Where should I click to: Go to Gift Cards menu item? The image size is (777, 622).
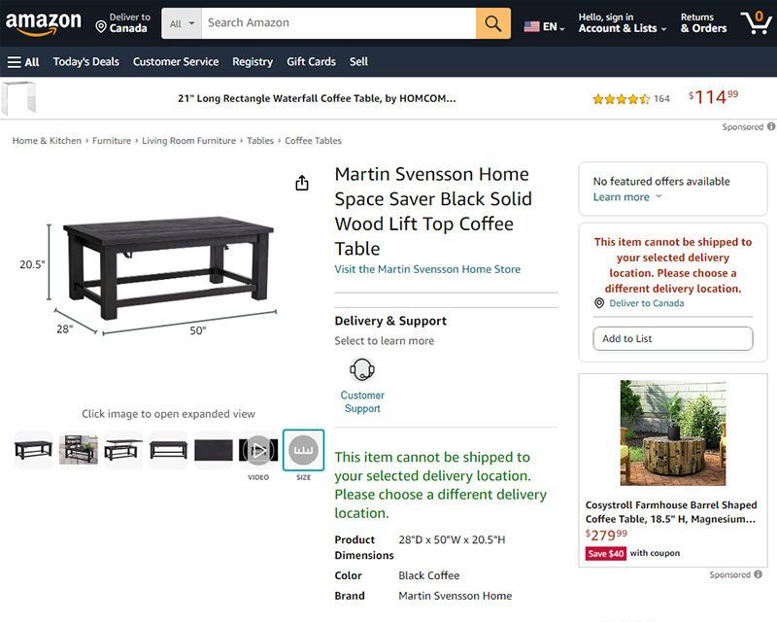tap(311, 61)
